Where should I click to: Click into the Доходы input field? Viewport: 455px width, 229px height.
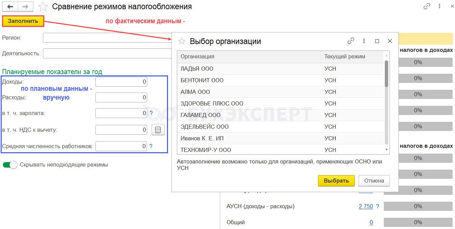[x=121, y=82]
